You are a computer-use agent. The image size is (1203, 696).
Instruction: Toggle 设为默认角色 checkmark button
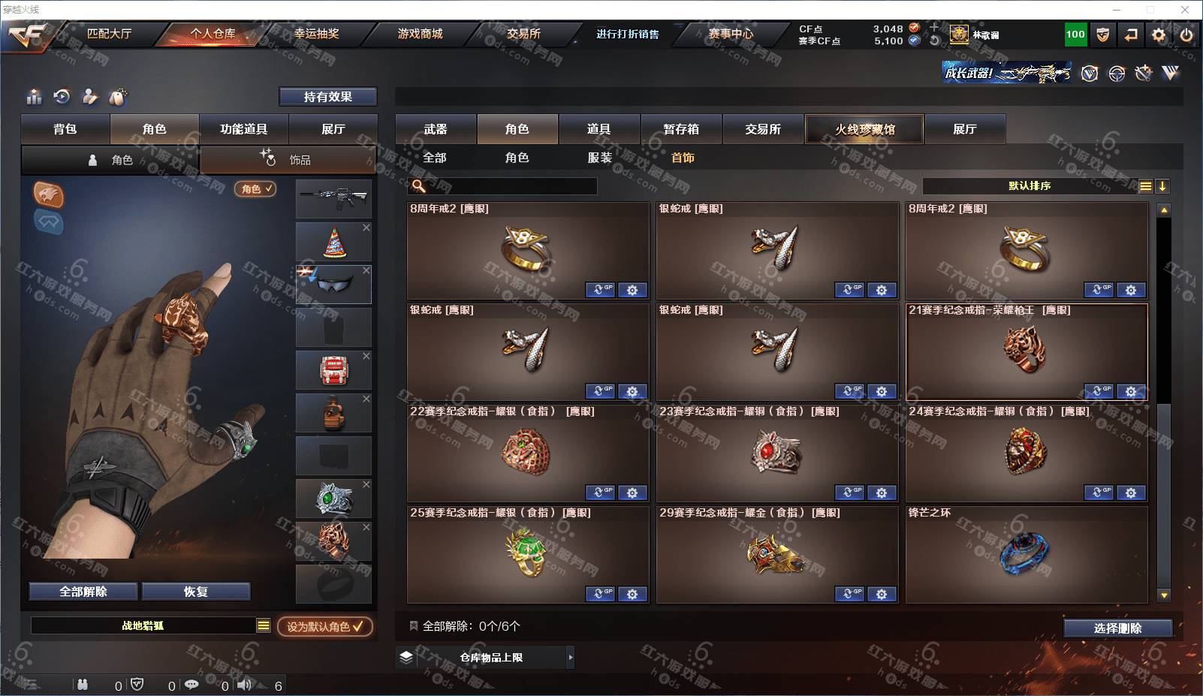pyautogui.click(x=324, y=626)
